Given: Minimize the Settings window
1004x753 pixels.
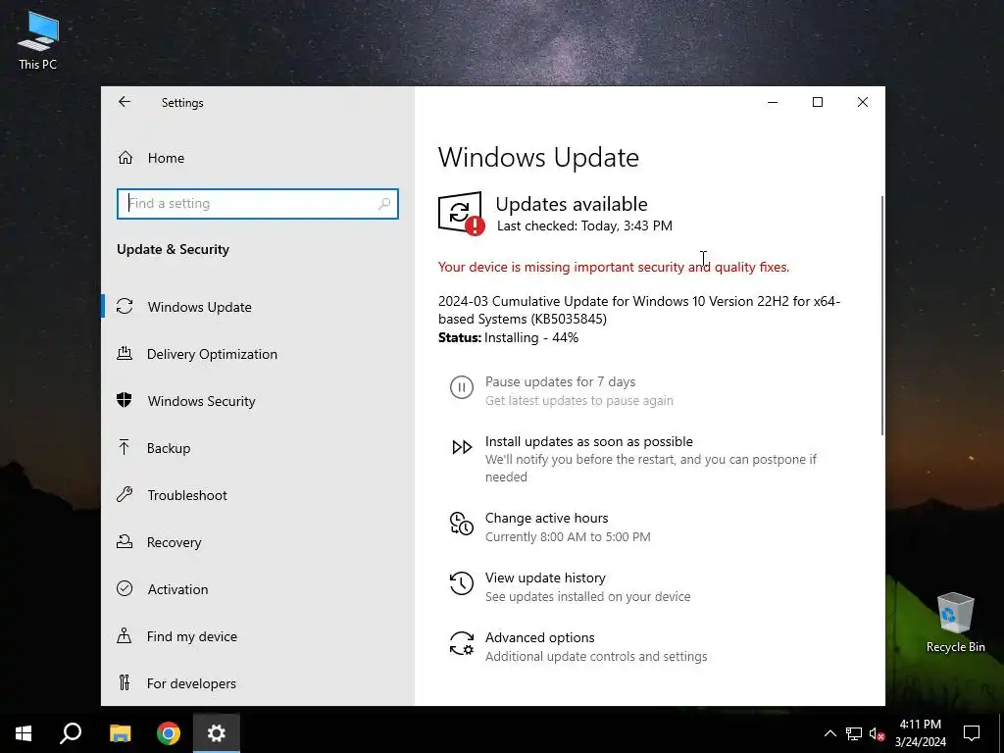Looking at the screenshot, I should pos(773,102).
